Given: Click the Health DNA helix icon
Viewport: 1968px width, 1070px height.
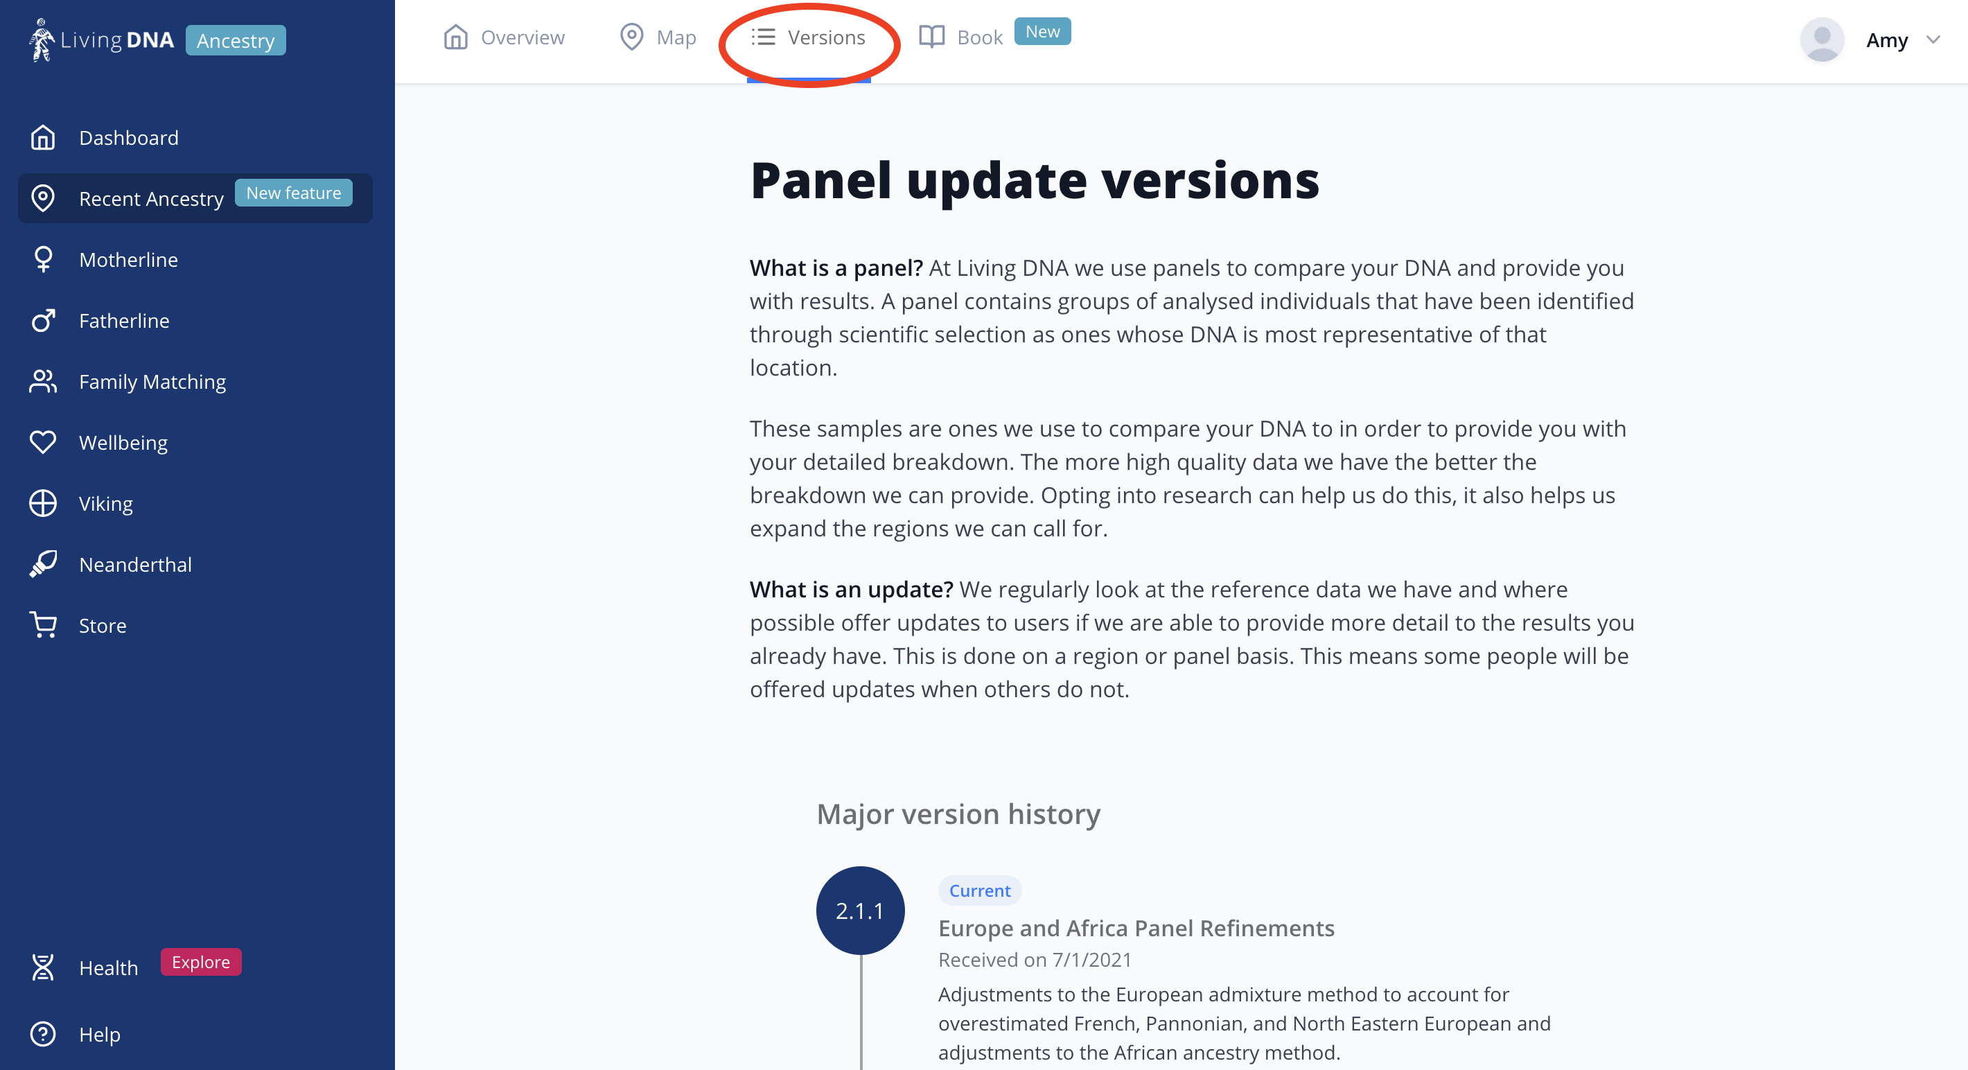Looking at the screenshot, I should (x=43, y=967).
